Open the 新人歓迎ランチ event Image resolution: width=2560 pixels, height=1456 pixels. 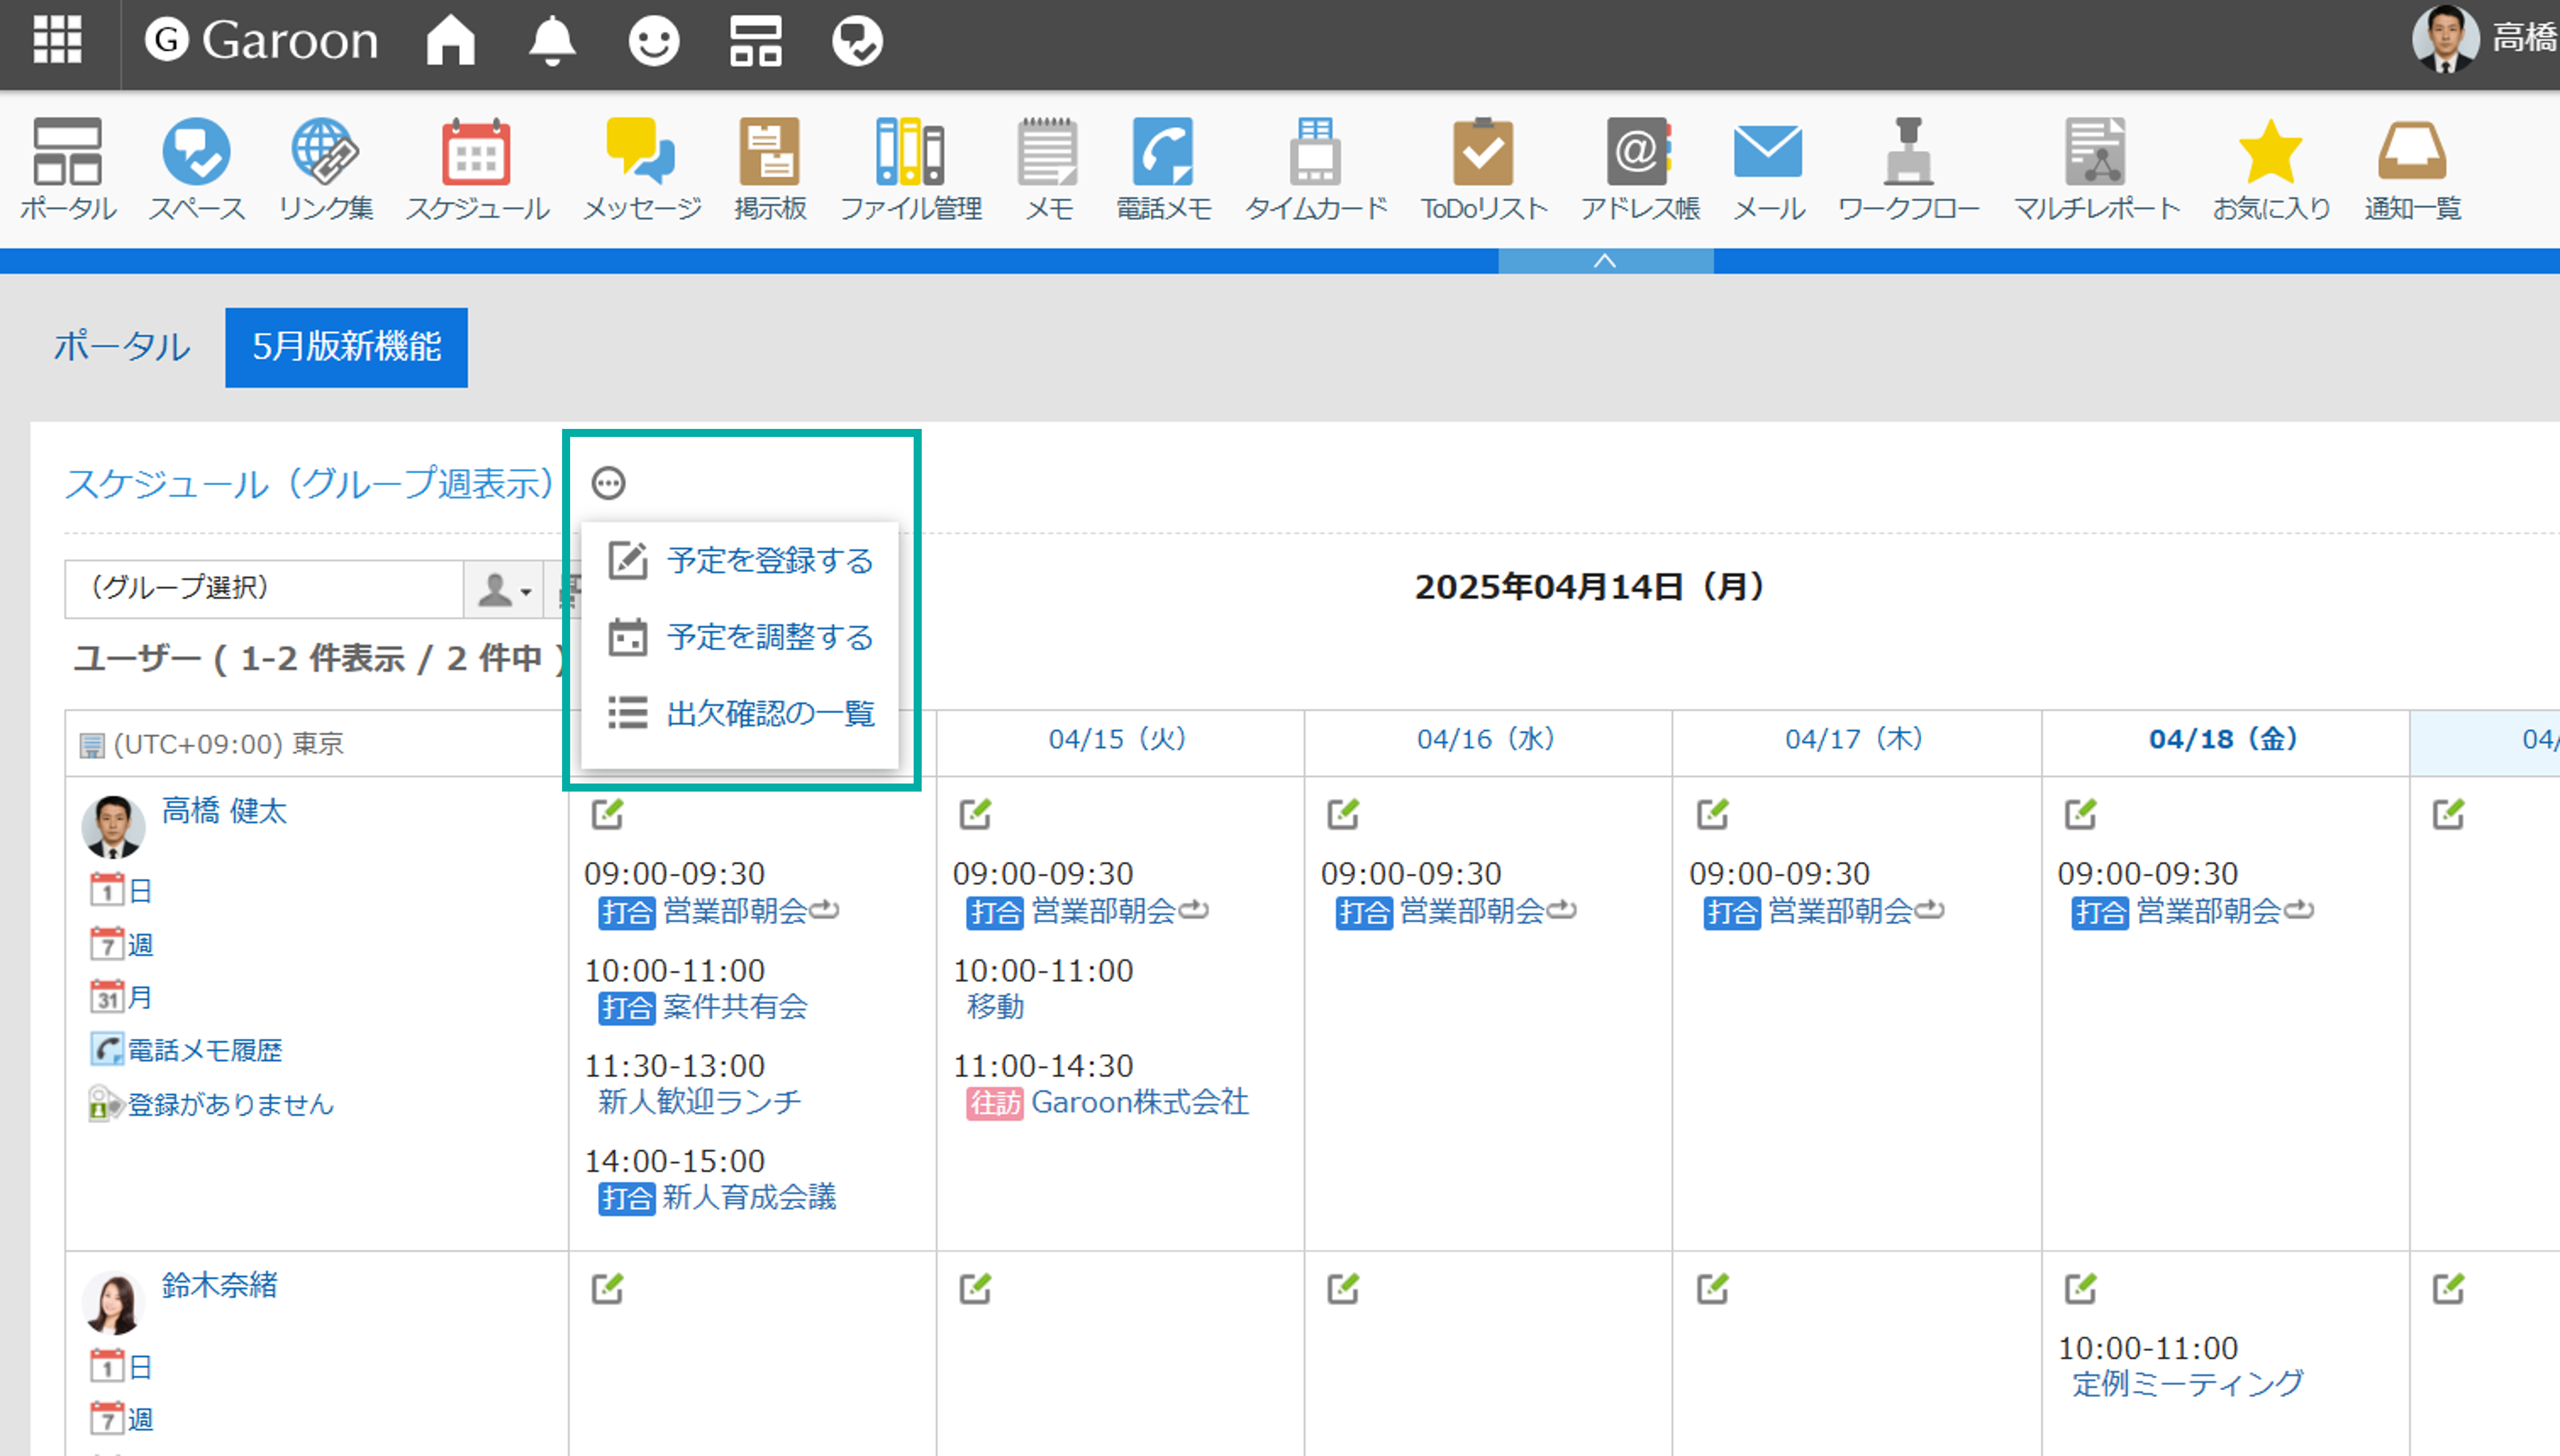699,1101
